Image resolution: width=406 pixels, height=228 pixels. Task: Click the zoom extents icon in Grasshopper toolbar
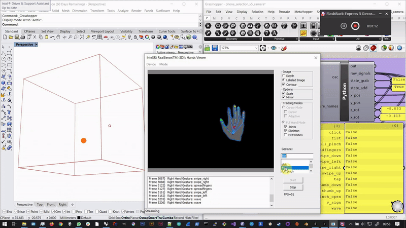click(x=262, y=48)
